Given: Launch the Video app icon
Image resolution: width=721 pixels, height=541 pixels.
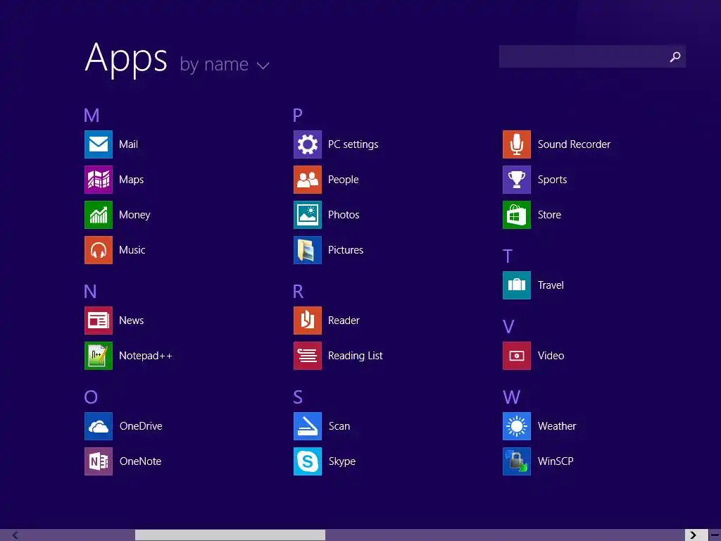Looking at the screenshot, I should (517, 356).
